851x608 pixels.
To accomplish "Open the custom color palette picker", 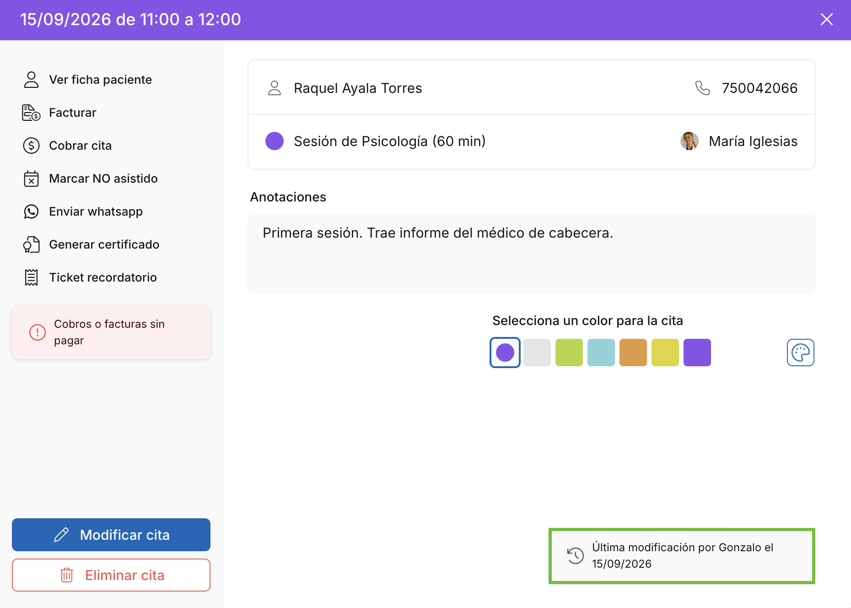I will [x=801, y=353].
